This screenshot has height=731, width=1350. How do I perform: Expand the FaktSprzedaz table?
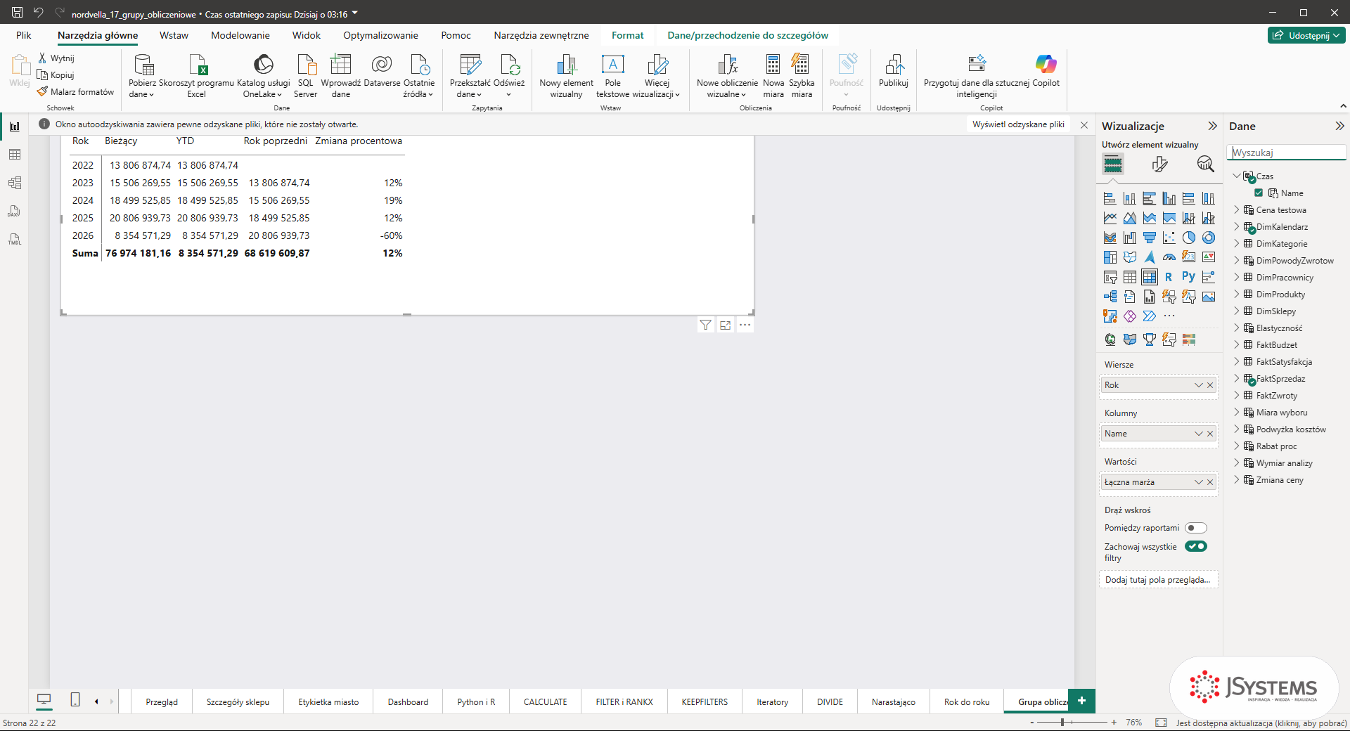pyautogui.click(x=1237, y=379)
